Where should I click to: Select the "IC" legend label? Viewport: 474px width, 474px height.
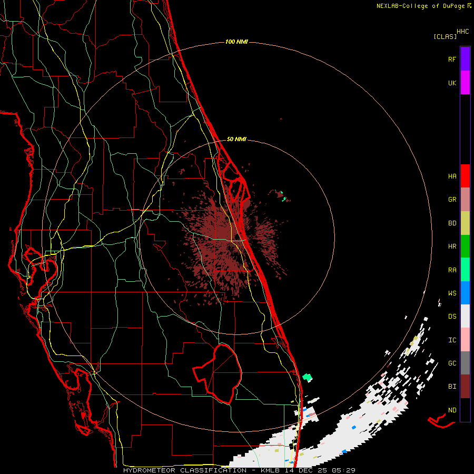(x=452, y=340)
